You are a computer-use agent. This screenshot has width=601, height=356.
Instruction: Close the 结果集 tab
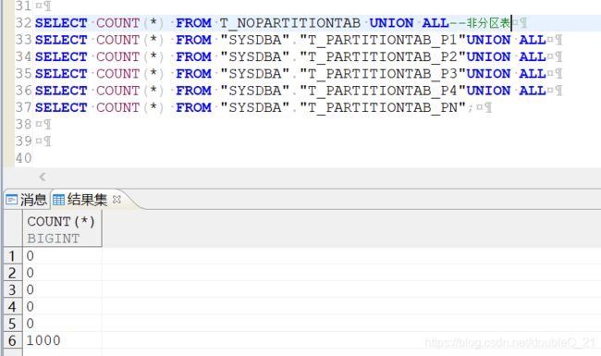[117, 200]
